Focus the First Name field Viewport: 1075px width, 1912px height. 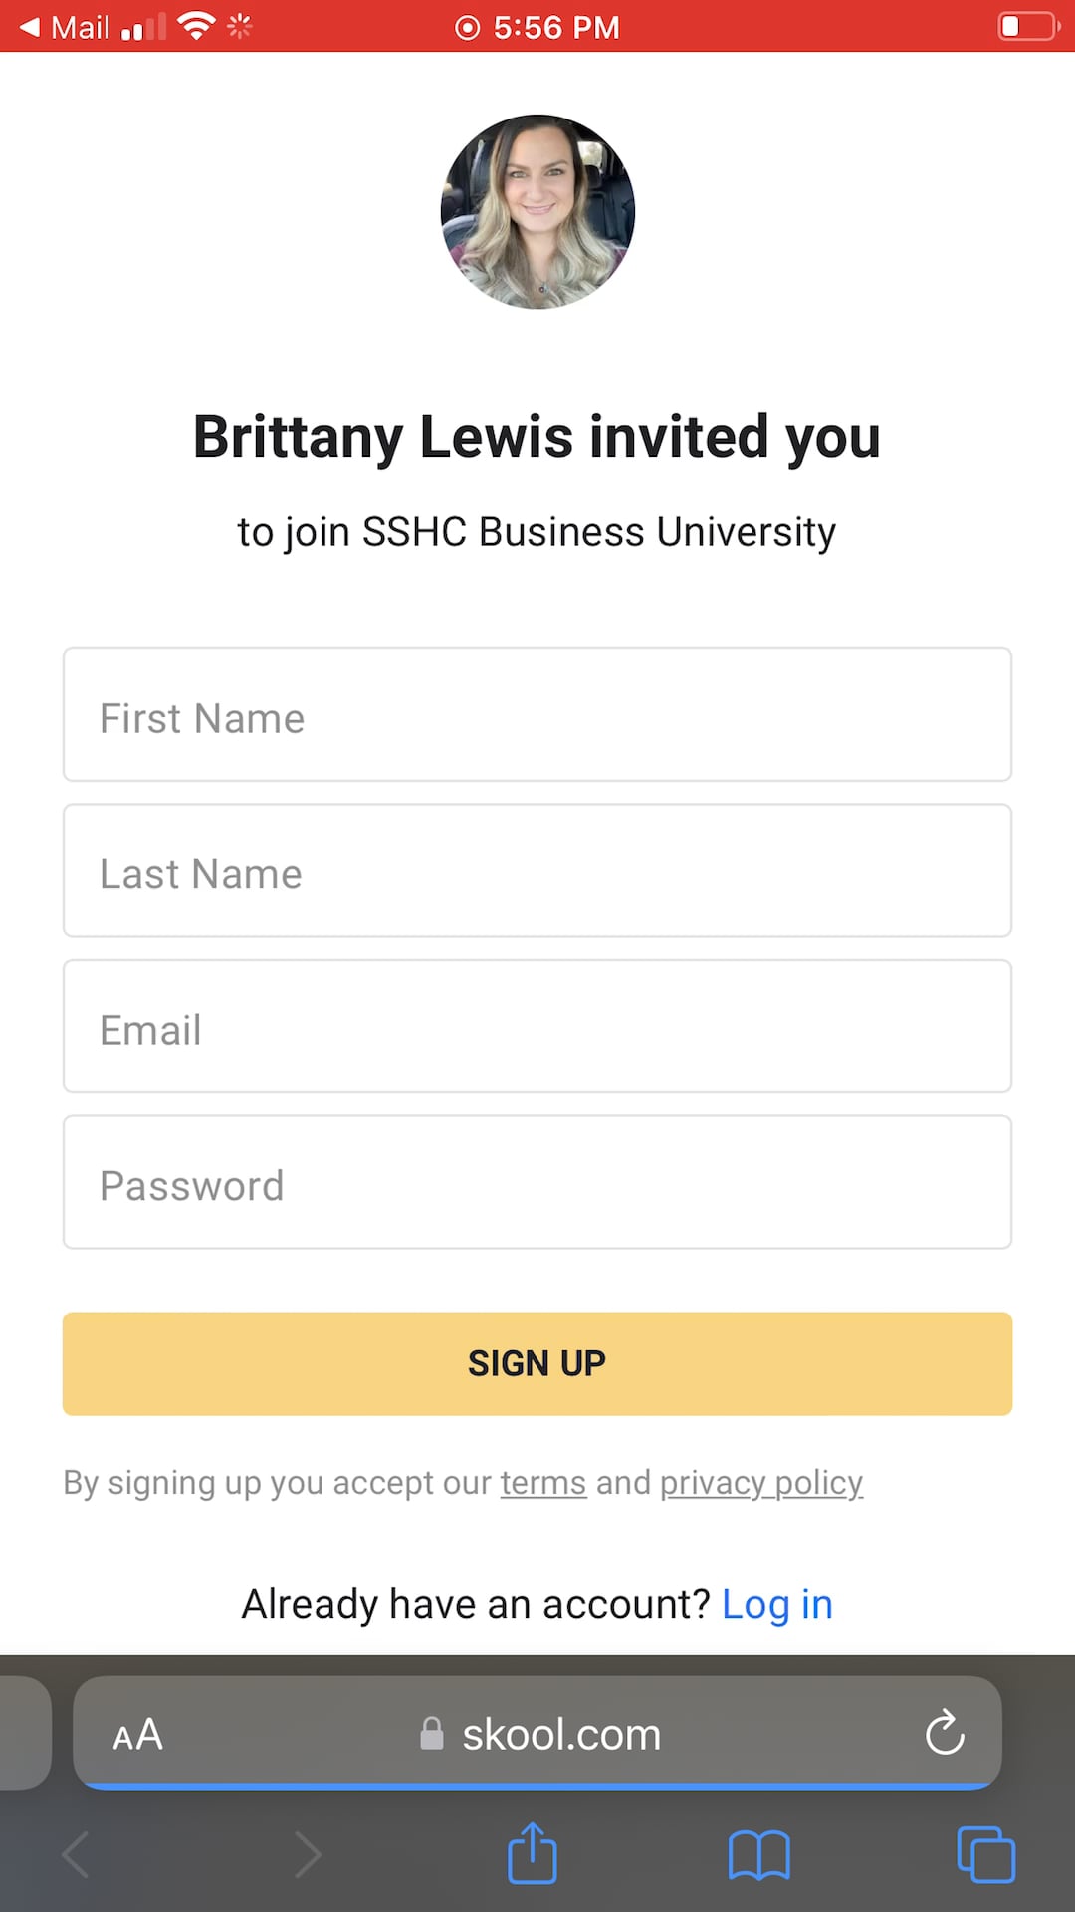(537, 715)
